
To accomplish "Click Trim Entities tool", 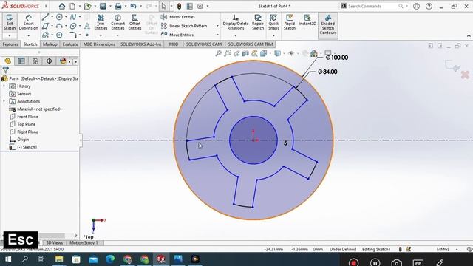I will click(101, 22).
